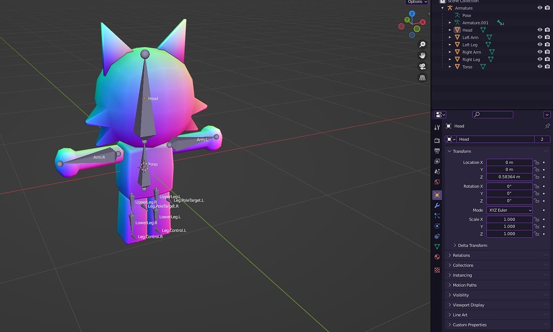Hide the Left Arm object in the outliner

538,37
